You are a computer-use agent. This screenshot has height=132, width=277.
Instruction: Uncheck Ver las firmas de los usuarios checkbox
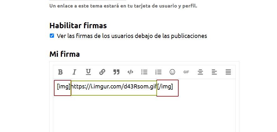(x=52, y=36)
